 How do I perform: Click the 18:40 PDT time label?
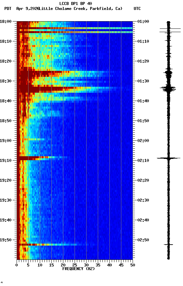click(x=6, y=101)
